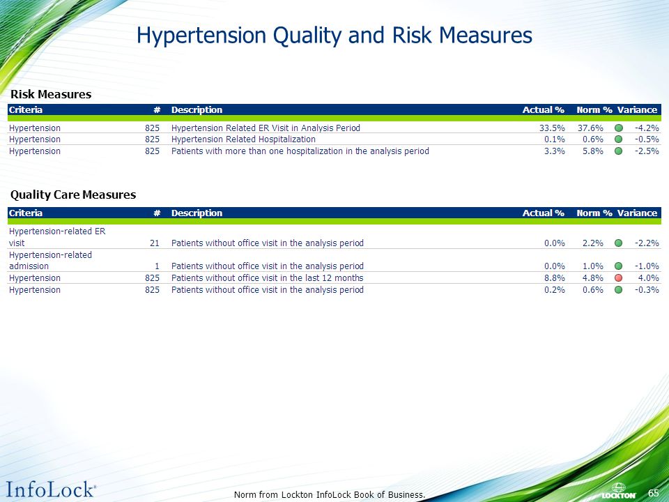Click the Variance header in Quality Care table
This screenshot has height=502, width=669.
[x=637, y=213]
